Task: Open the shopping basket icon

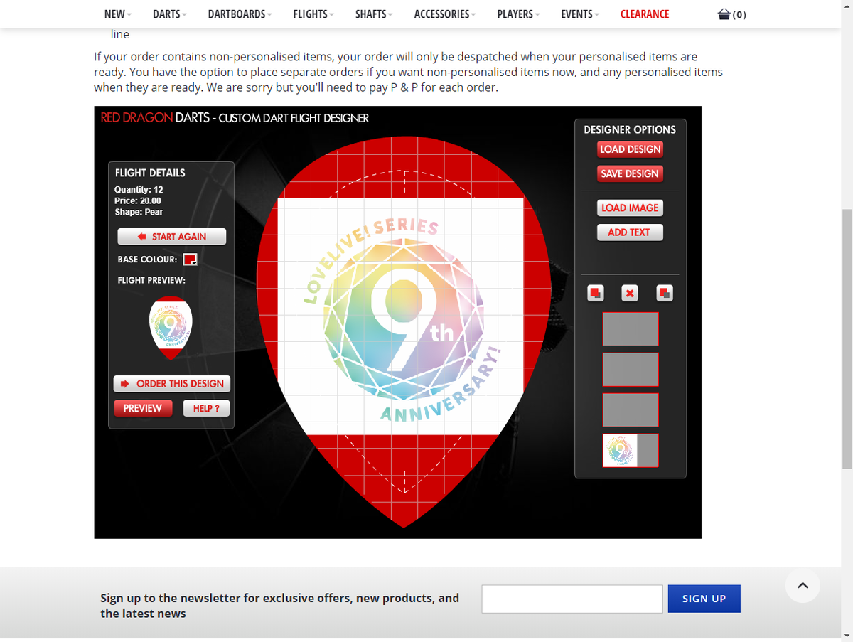Action: 724,14
